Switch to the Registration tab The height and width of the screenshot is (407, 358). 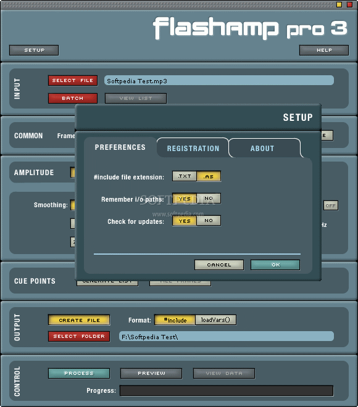click(193, 148)
